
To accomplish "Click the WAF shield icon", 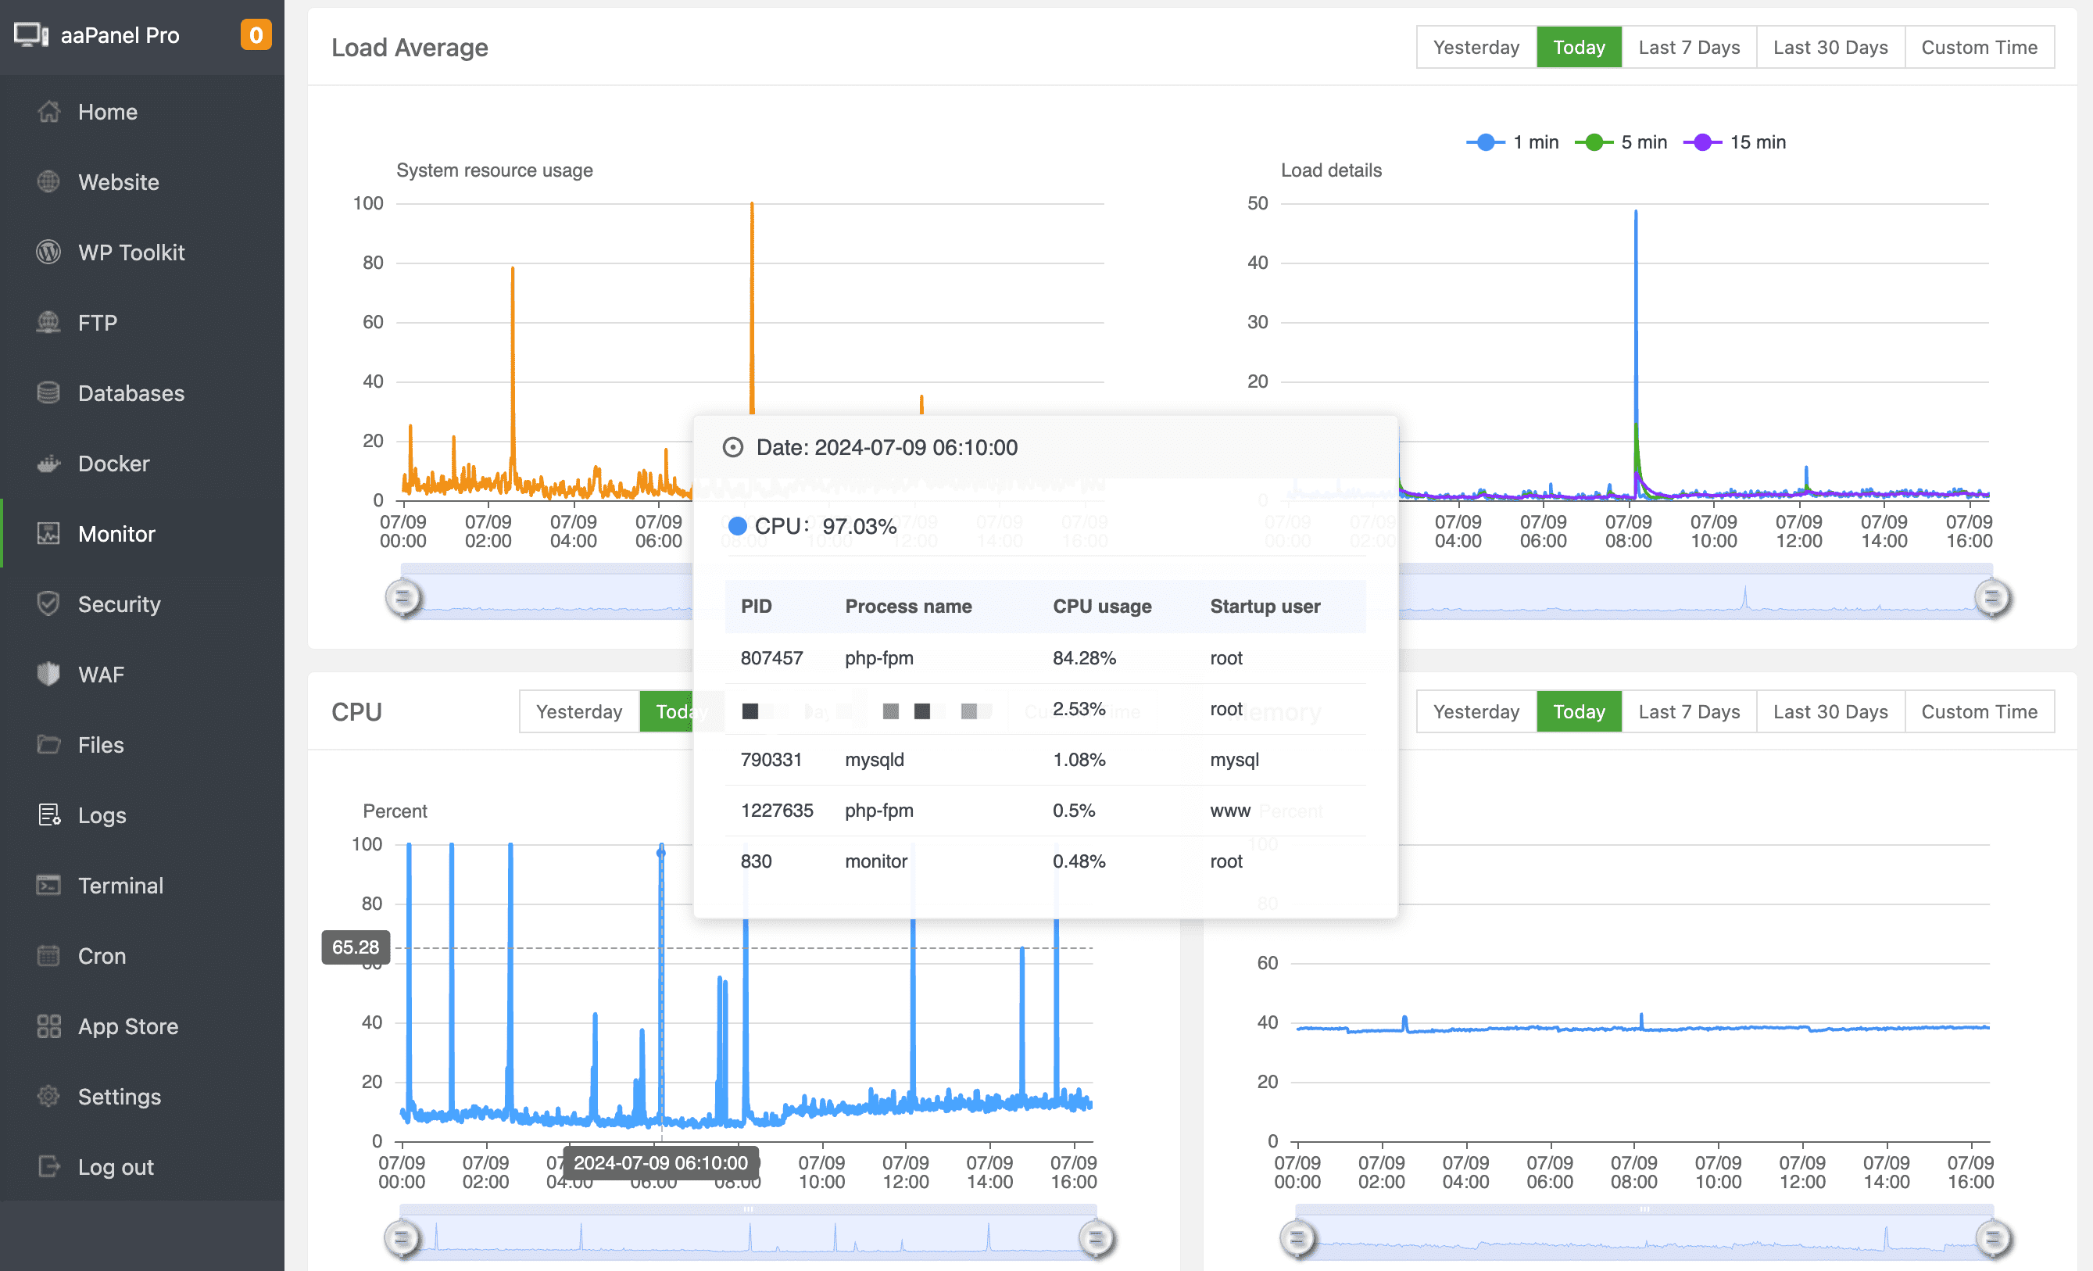I will pos(48,674).
